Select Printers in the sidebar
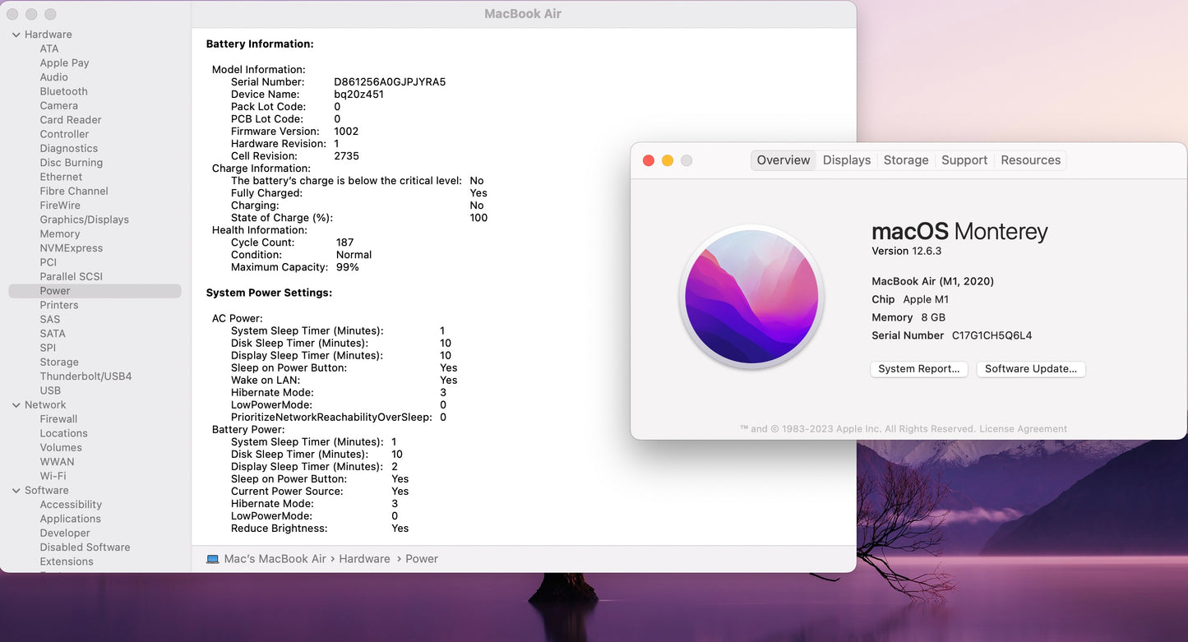Image resolution: width=1188 pixels, height=642 pixels. [x=59, y=306]
